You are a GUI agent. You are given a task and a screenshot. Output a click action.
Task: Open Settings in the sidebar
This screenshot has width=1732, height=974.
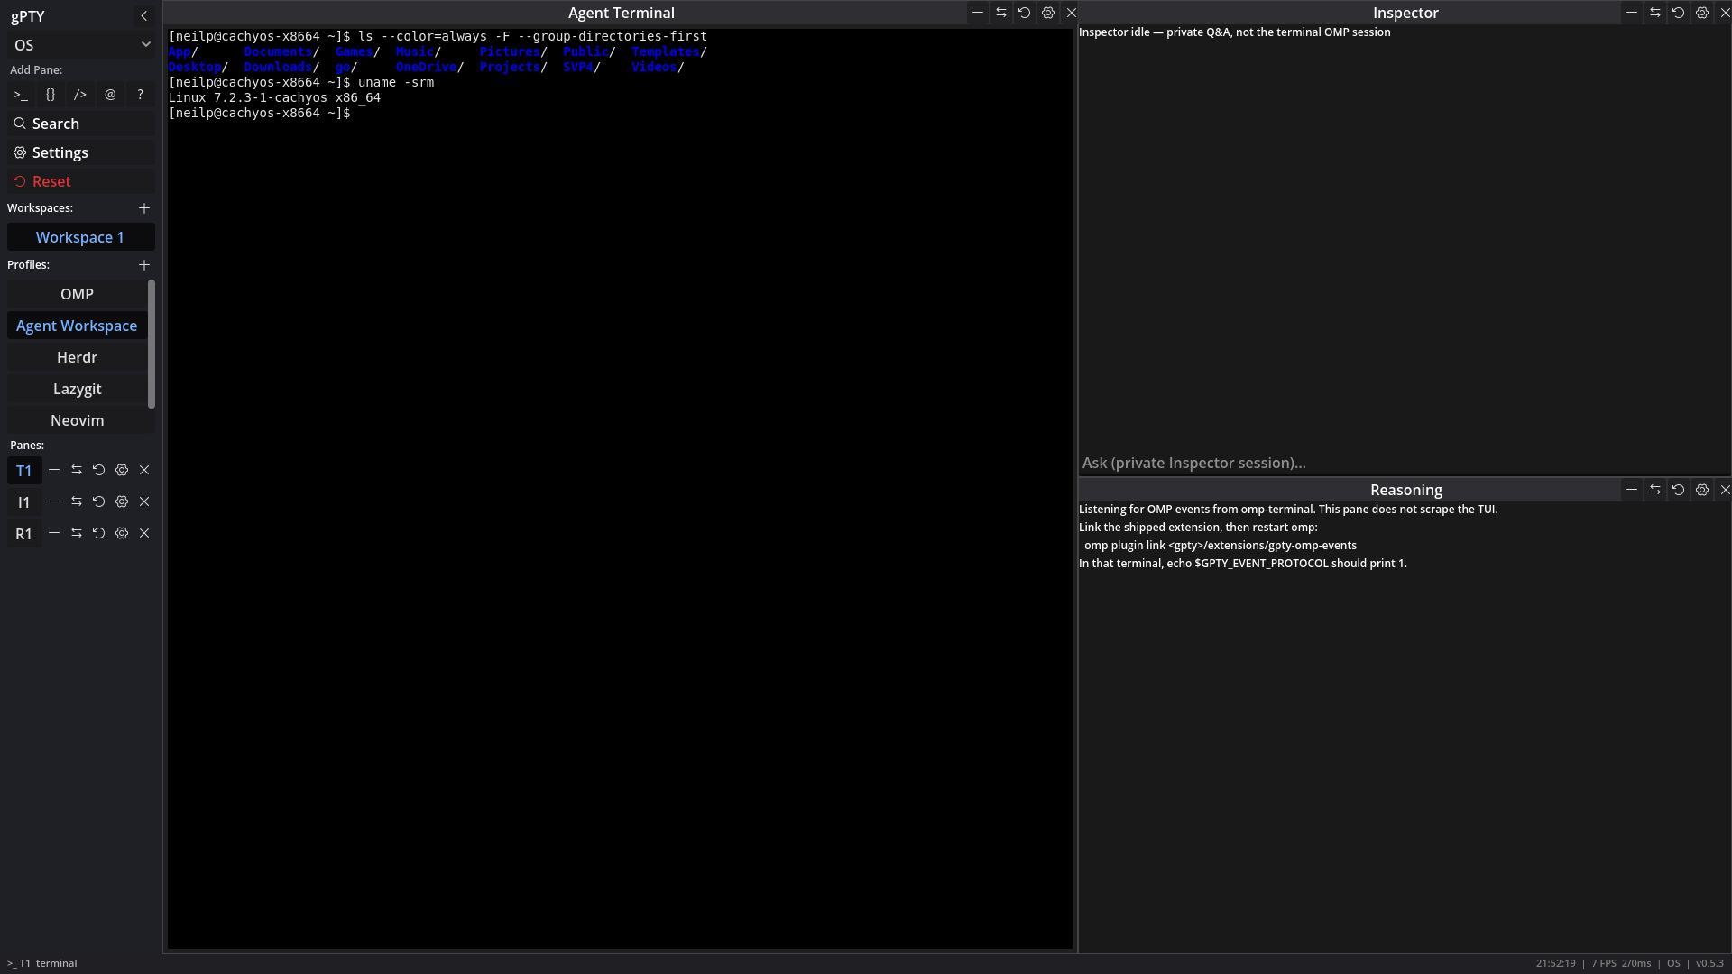click(81, 152)
